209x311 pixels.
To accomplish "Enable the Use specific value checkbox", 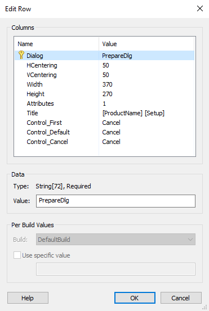I will coord(17,255).
